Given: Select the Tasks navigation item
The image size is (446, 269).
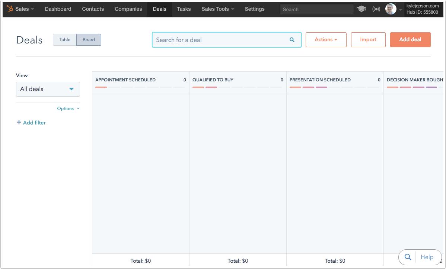Looking at the screenshot, I should [184, 9].
